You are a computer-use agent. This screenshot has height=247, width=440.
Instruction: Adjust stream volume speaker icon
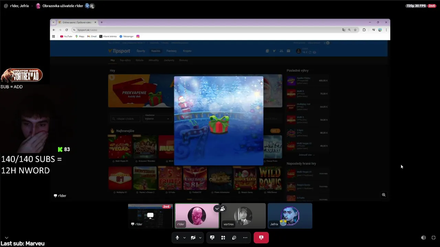(x=423, y=237)
